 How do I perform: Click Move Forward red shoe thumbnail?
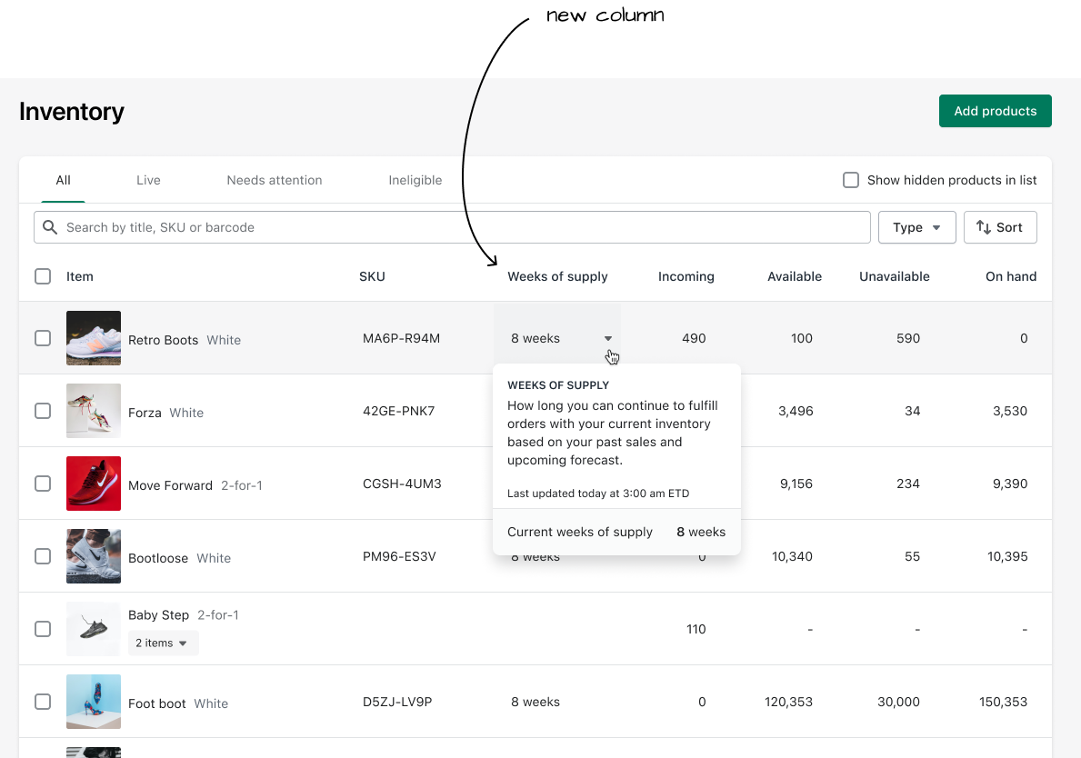coord(94,484)
